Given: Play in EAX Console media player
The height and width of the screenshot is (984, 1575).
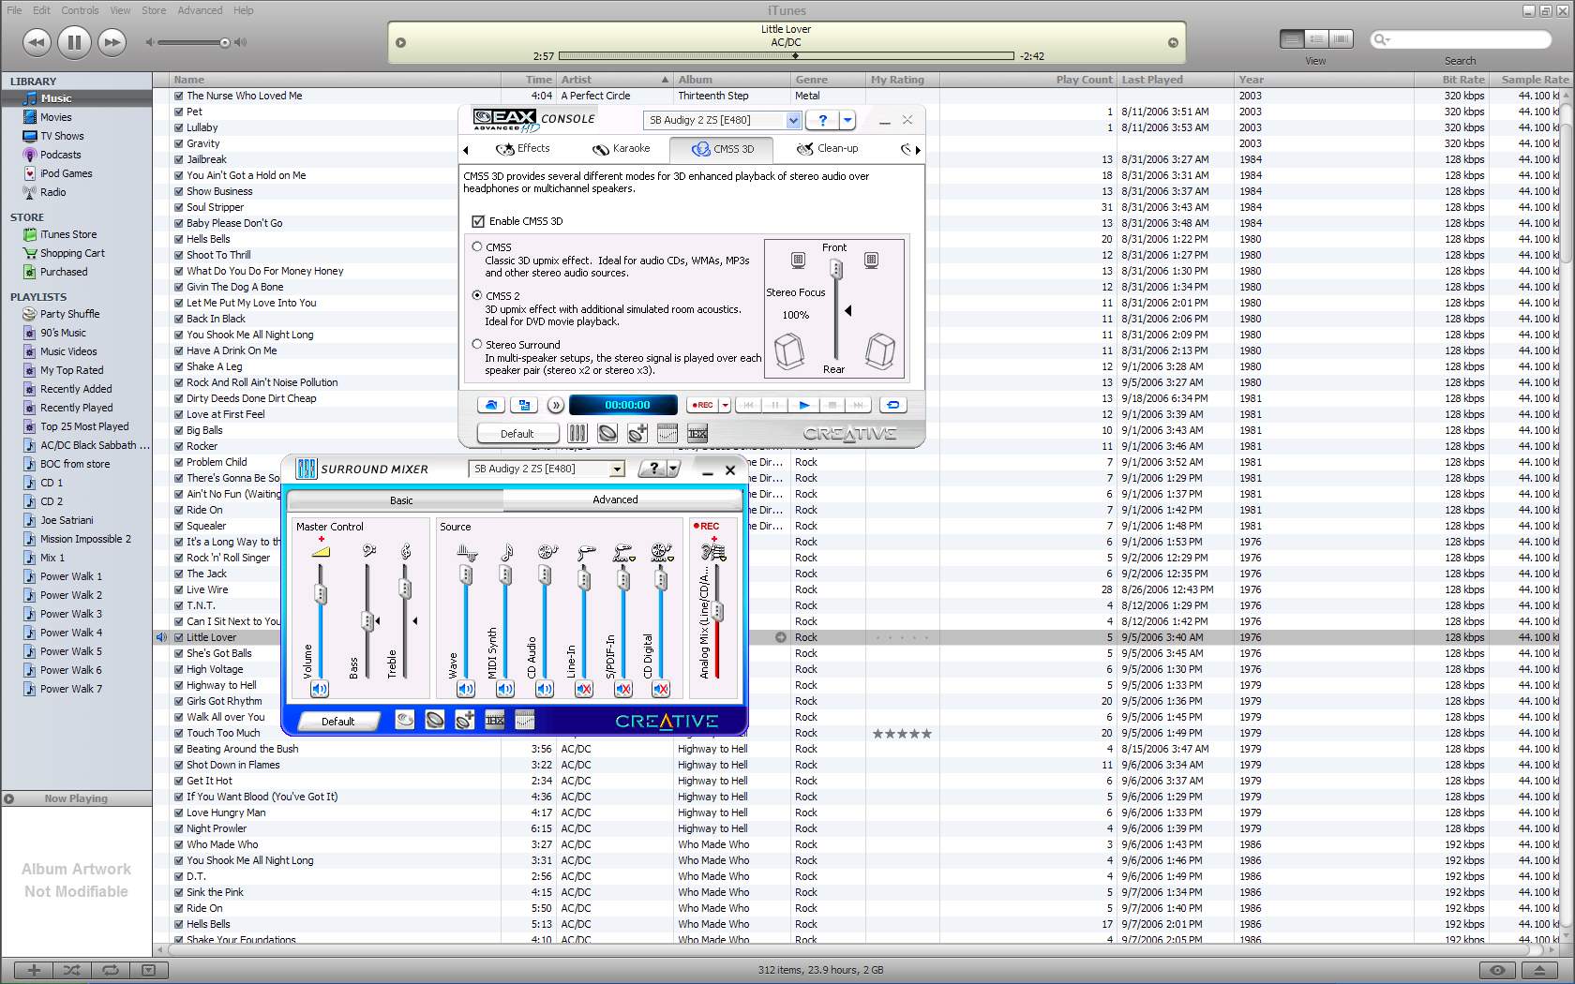Looking at the screenshot, I should [x=804, y=405].
